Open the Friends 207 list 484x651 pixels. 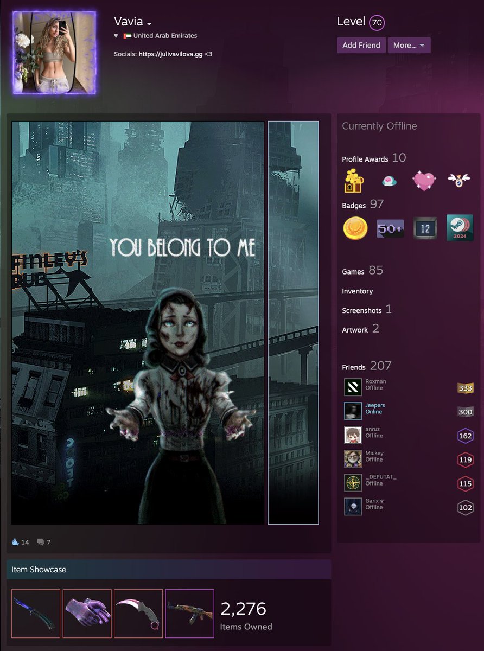click(x=367, y=366)
